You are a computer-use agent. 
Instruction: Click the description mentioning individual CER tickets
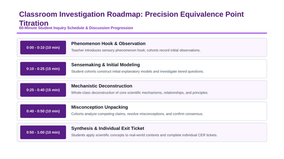(144, 135)
